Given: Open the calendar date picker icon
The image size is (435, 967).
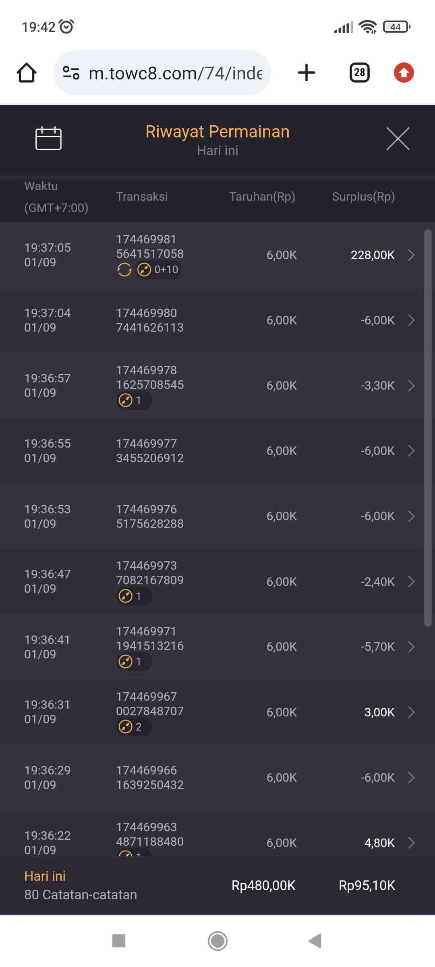Looking at the screenshot, I should coord(48,138).
